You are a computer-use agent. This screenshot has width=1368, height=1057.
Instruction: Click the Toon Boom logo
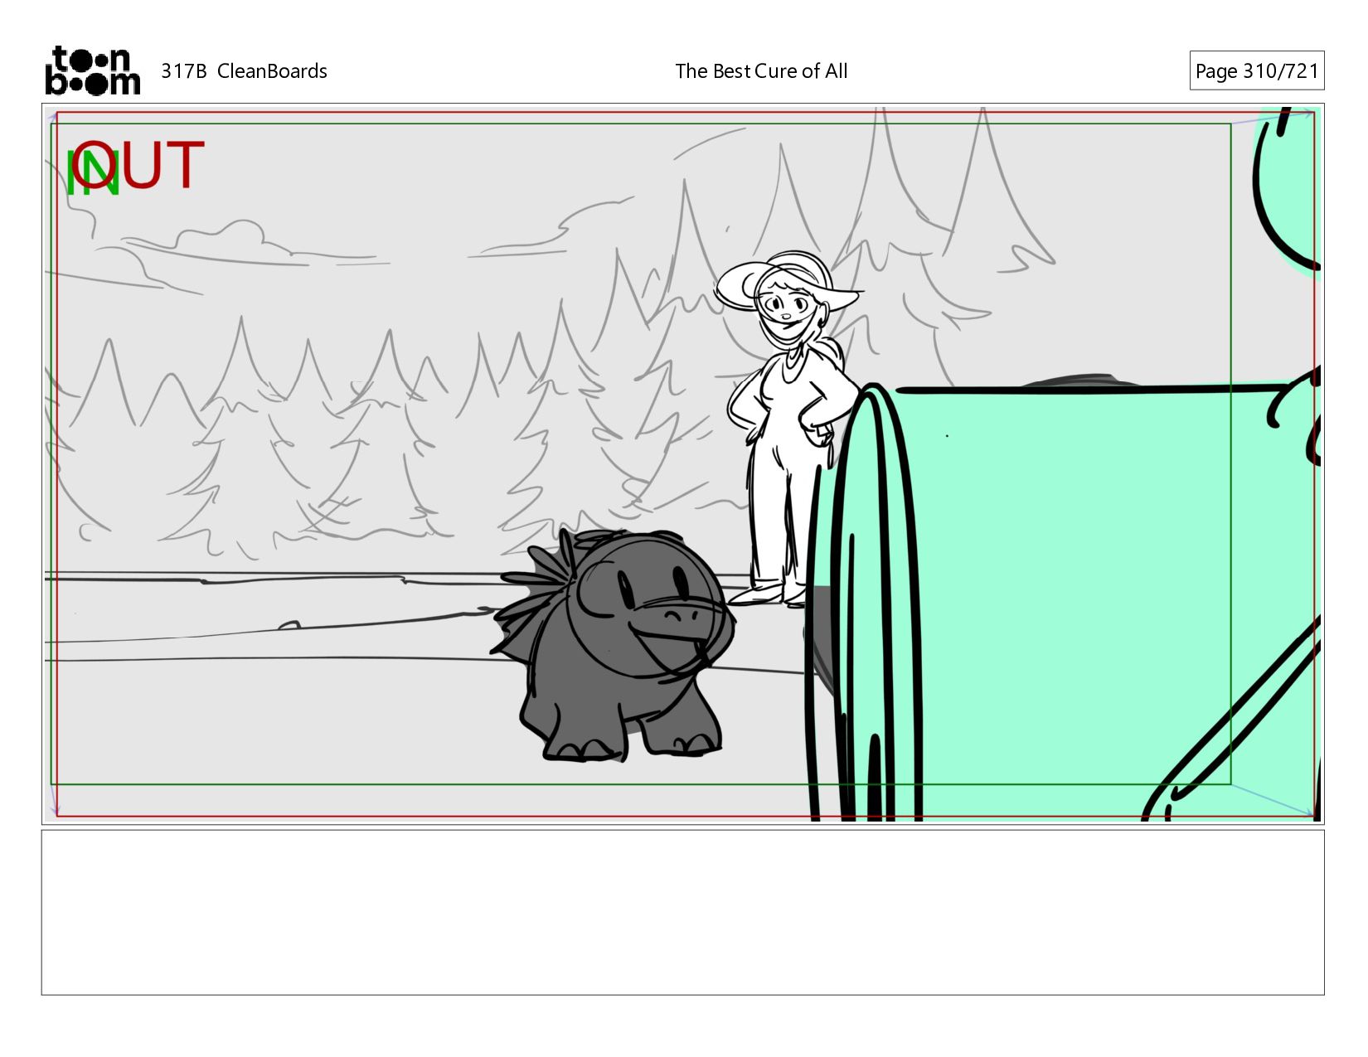(92, 70)
